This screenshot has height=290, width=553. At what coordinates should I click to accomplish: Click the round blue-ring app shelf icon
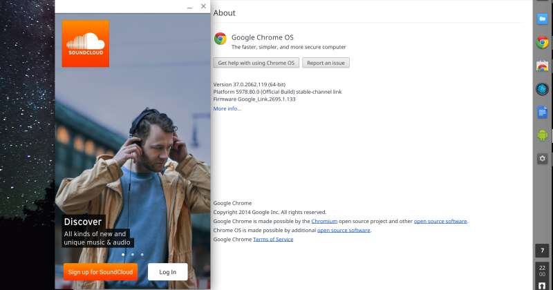click(x=543, y=89)
